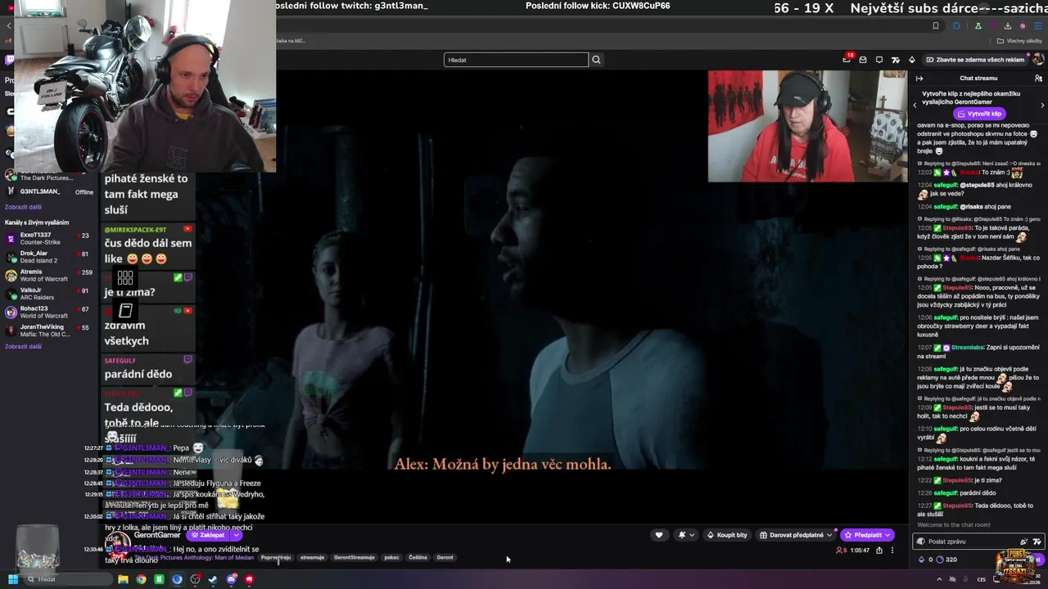Click Zobrazit další under followed channels
1048x589 pixels.
23,207
